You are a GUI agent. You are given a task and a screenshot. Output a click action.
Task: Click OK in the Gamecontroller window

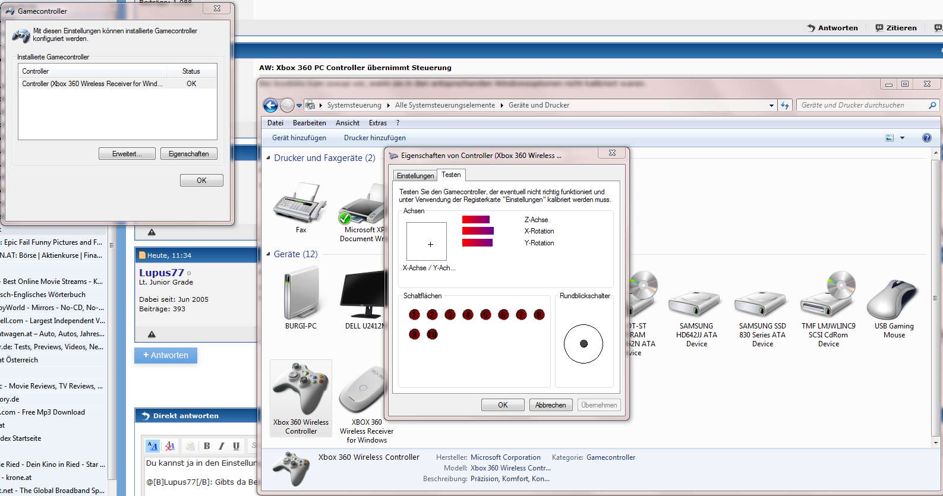(x=201, y=180)
